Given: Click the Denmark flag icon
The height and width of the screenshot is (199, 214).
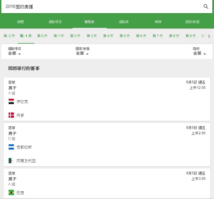Looking at the screenshot, I should coord(11,115).
